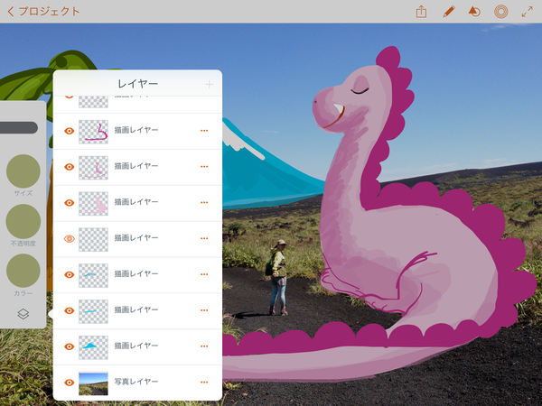Viewport: 542px width, 406px height.
Task: Open the shapes tool icon
Action: tap(474, 12)
